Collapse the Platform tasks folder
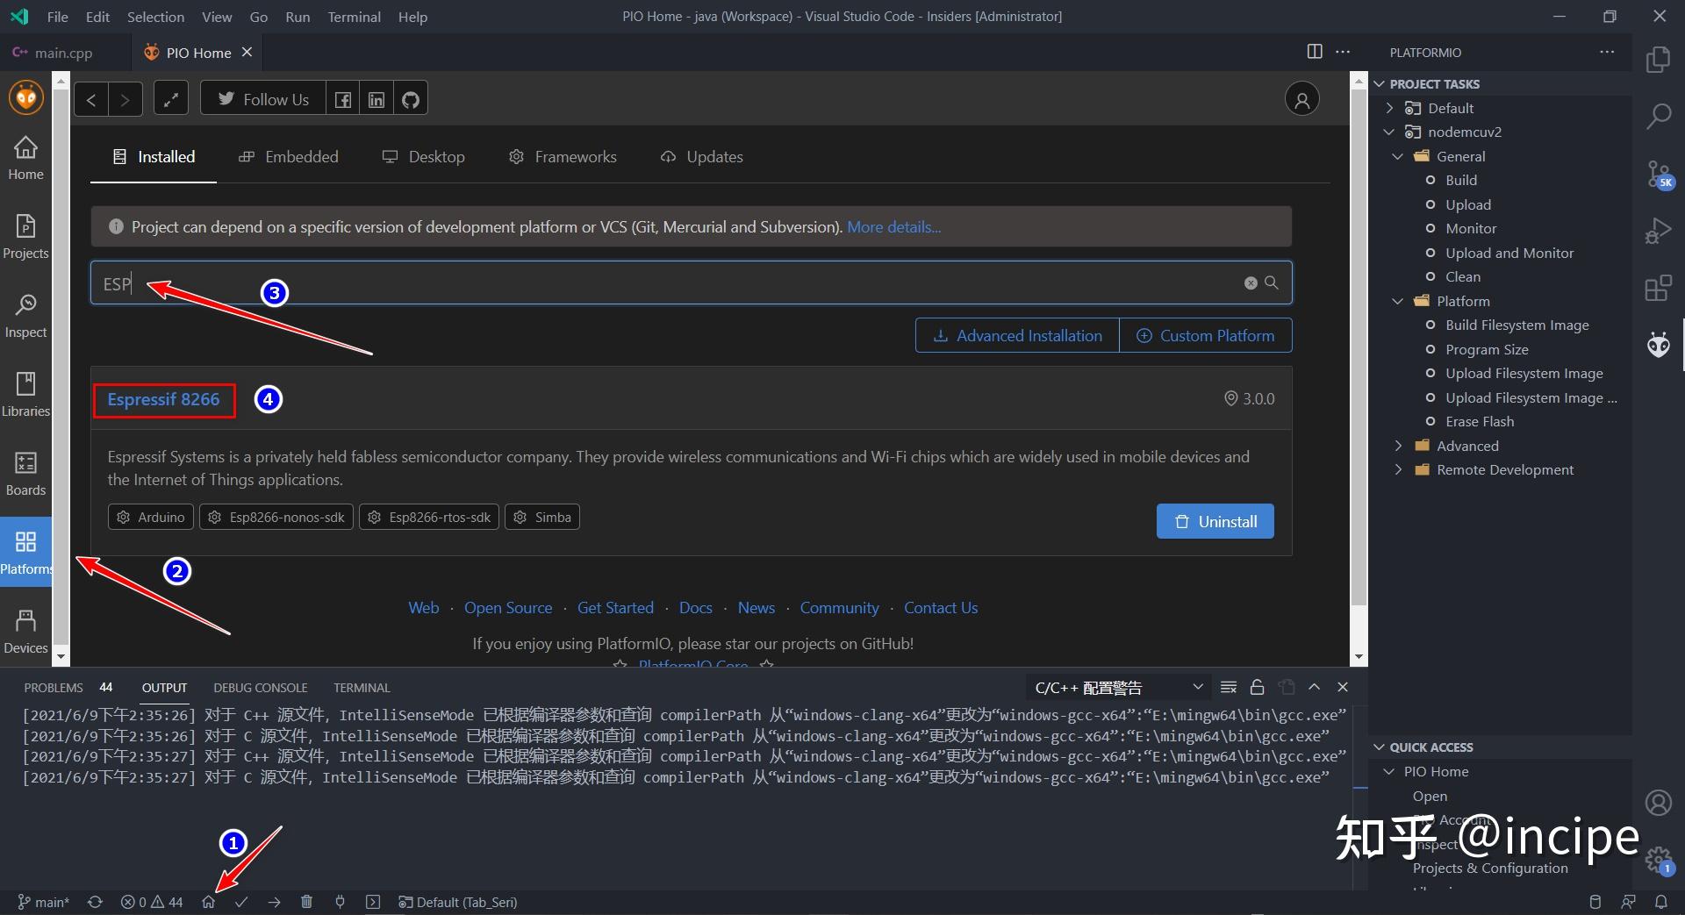 point(1398,301)
